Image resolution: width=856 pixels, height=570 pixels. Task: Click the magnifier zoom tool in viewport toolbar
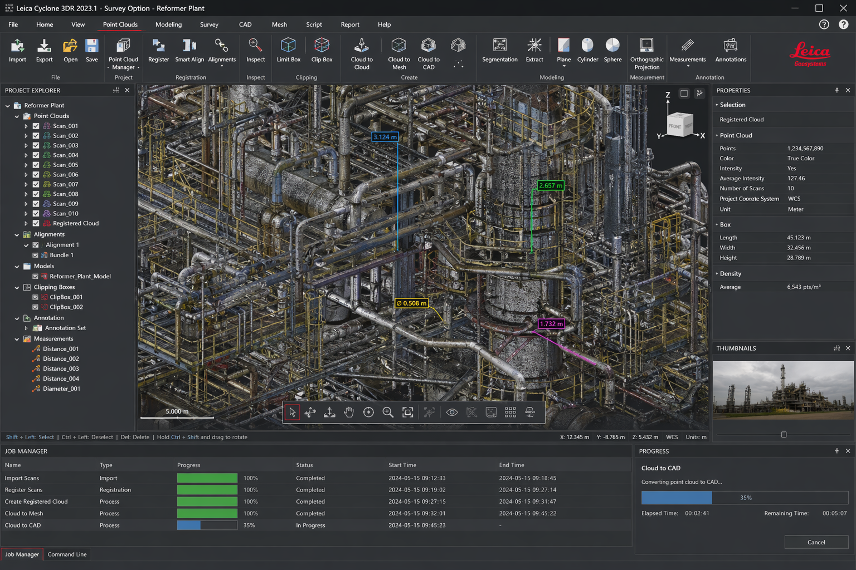tap(388, 412)
